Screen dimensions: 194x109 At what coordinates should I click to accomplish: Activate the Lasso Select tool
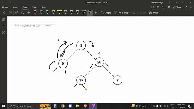click(x=22, y=13)
